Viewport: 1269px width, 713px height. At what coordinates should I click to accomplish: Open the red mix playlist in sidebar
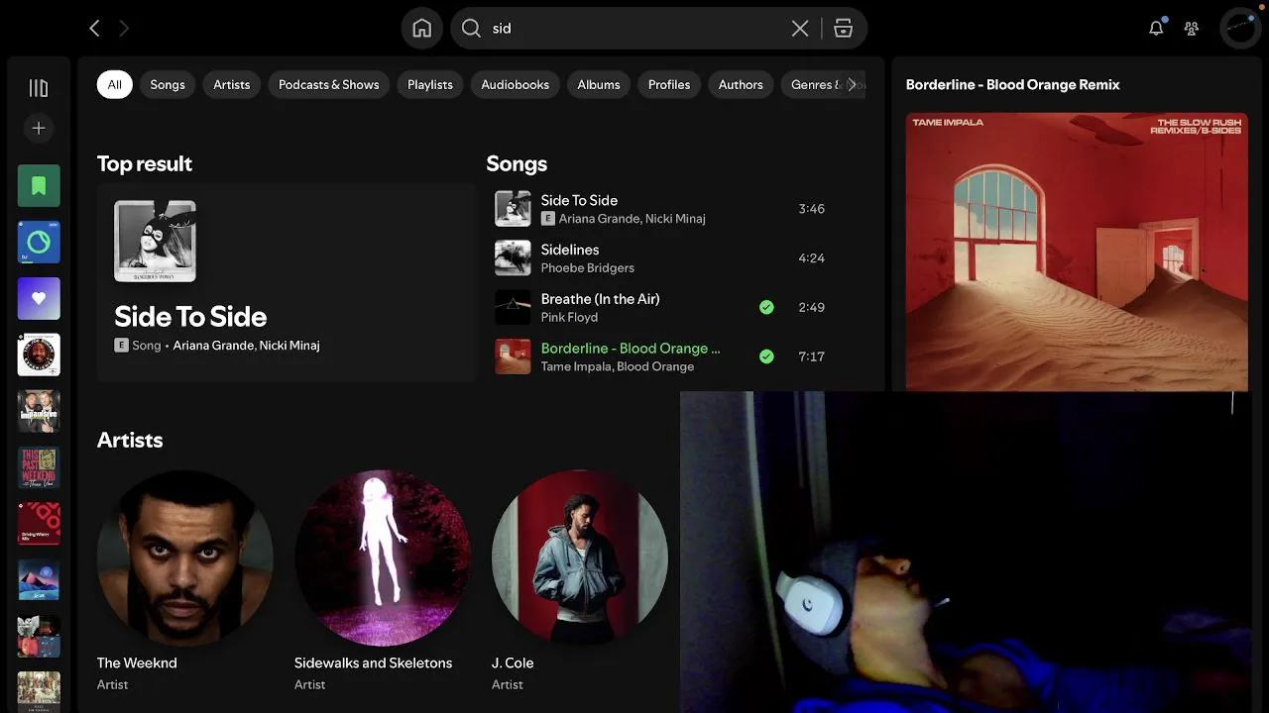pyautogui.click(x=39, y=524)
